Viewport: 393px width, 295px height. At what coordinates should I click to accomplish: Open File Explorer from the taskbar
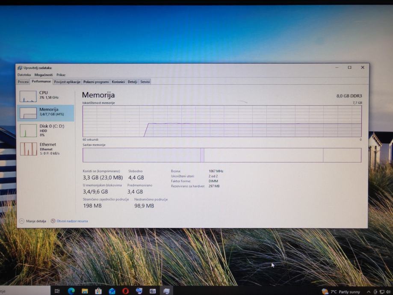[85, 291]
